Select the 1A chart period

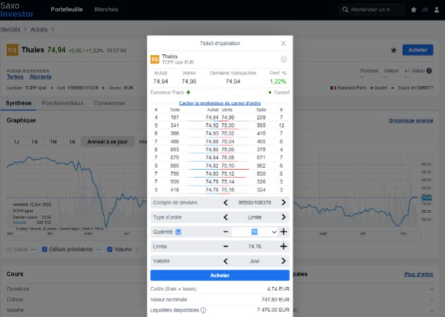(x=72, y=142)
